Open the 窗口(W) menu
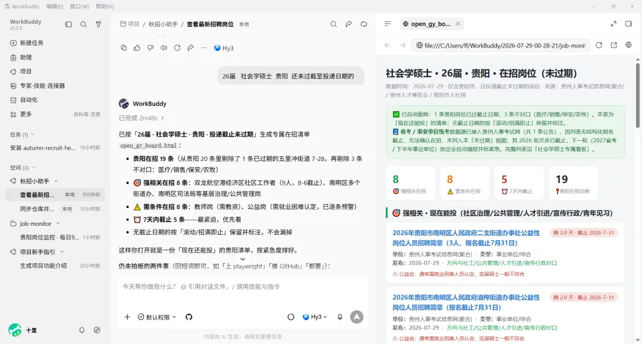This screenshot has width=642, height=344. 80,7
